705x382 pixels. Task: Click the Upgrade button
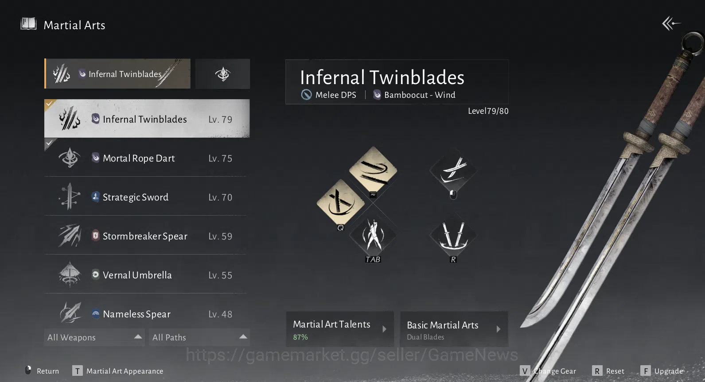[662, 371]
